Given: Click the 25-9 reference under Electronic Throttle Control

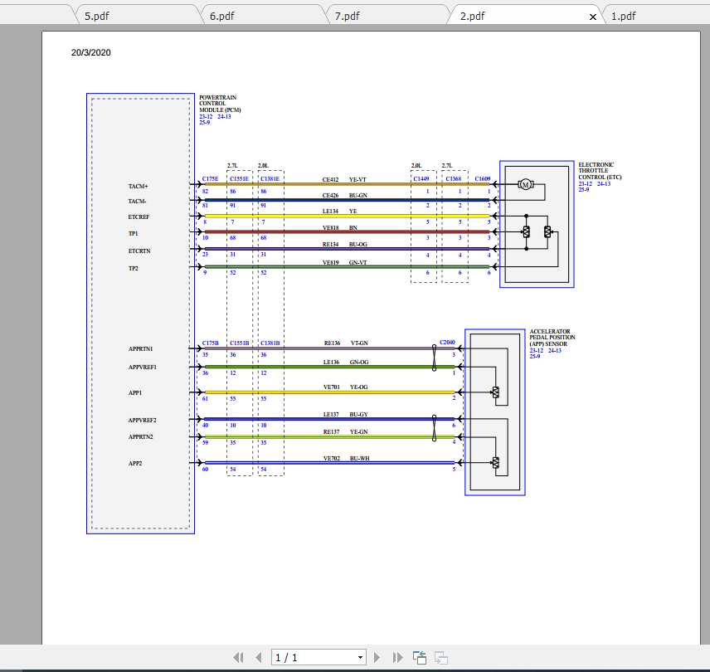Looking at the screenshot, I should pyautogui.click(x=584, y=190).
